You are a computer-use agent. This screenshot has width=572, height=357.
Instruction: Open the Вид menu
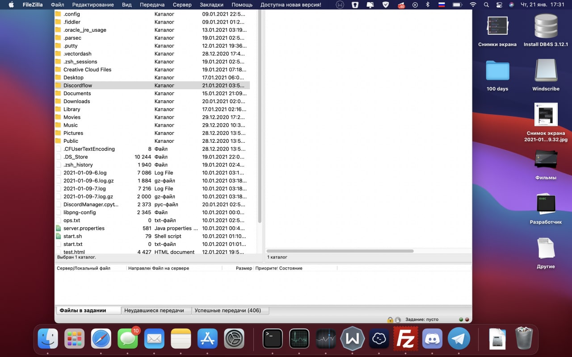pyautogui.click(x=127, y=5)
